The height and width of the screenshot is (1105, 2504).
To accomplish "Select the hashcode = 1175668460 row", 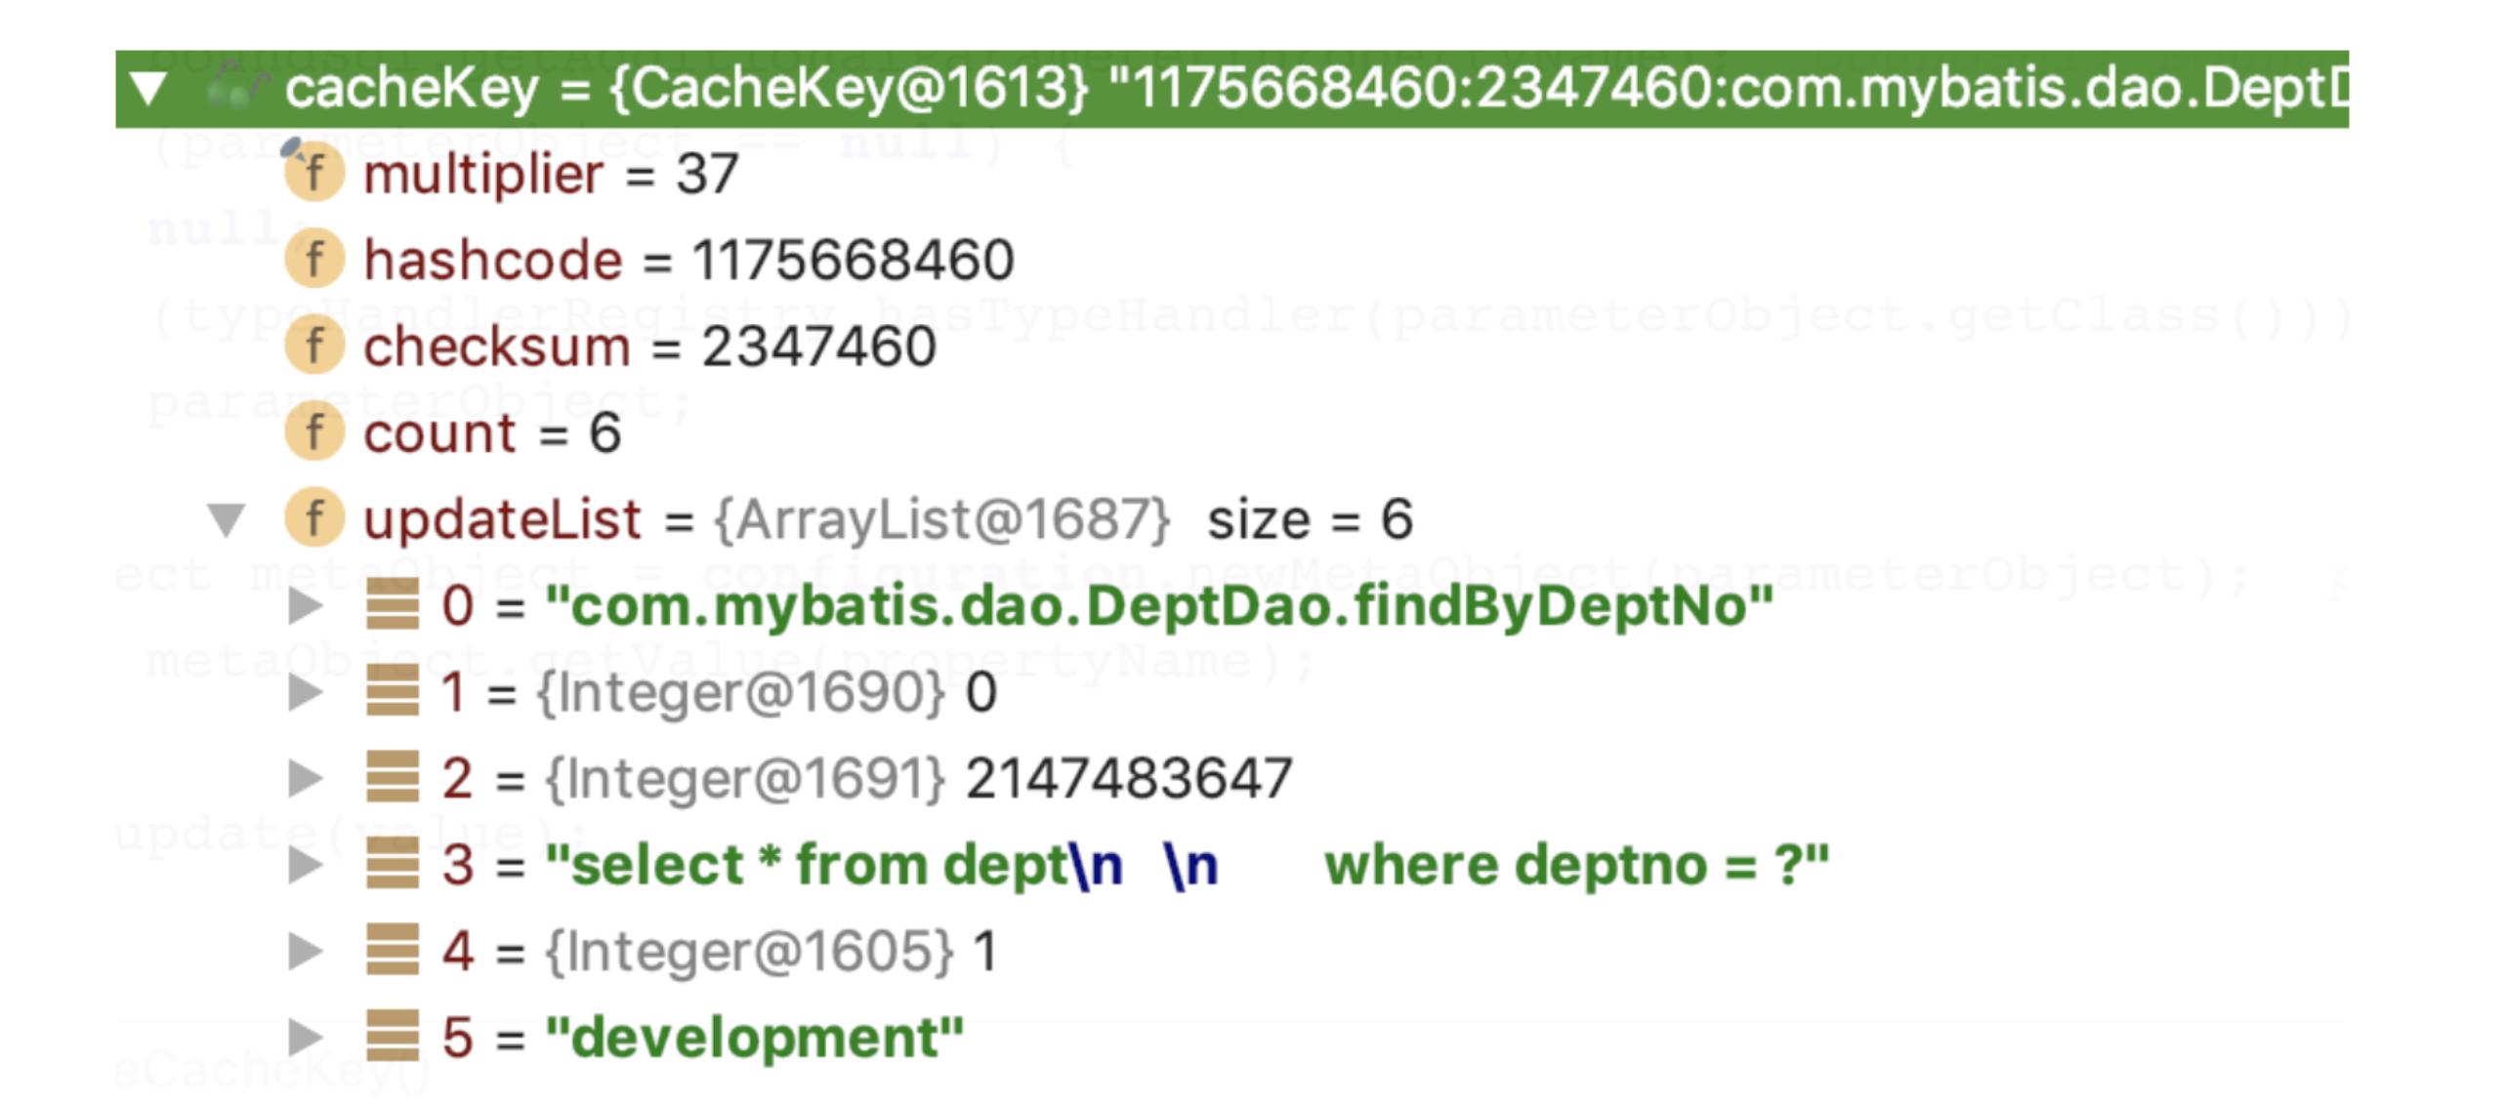I will 689,261.
